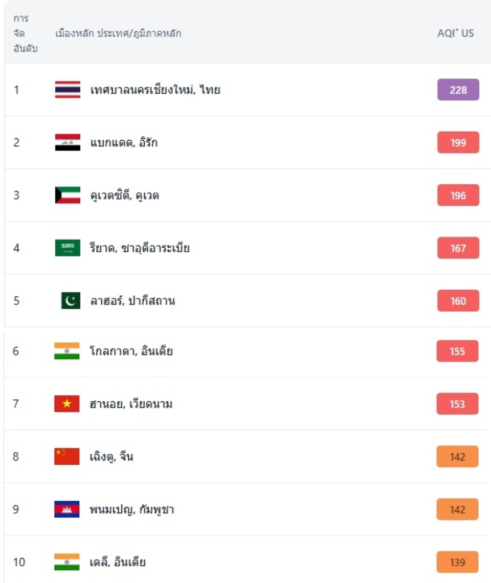Open the ฮานอย, เวียดนาม city link

tap(131, 404)
